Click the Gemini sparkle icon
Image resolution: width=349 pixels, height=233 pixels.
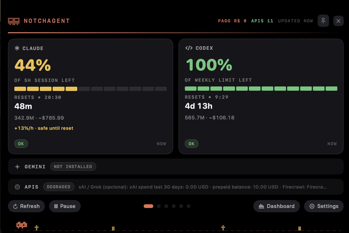pos(17,167)
